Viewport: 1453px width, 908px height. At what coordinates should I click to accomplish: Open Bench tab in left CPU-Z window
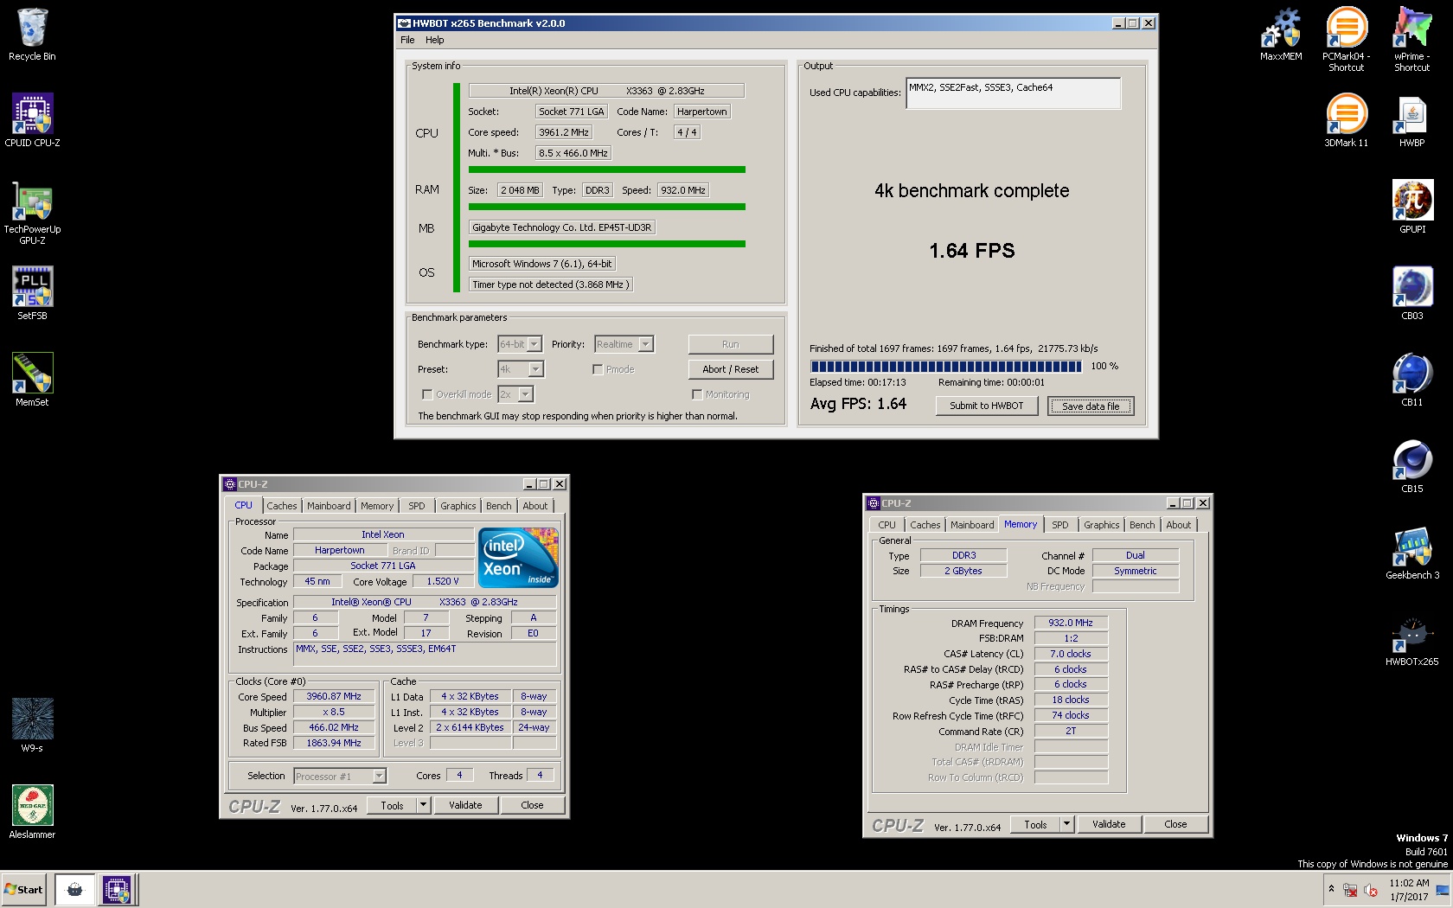498,506
